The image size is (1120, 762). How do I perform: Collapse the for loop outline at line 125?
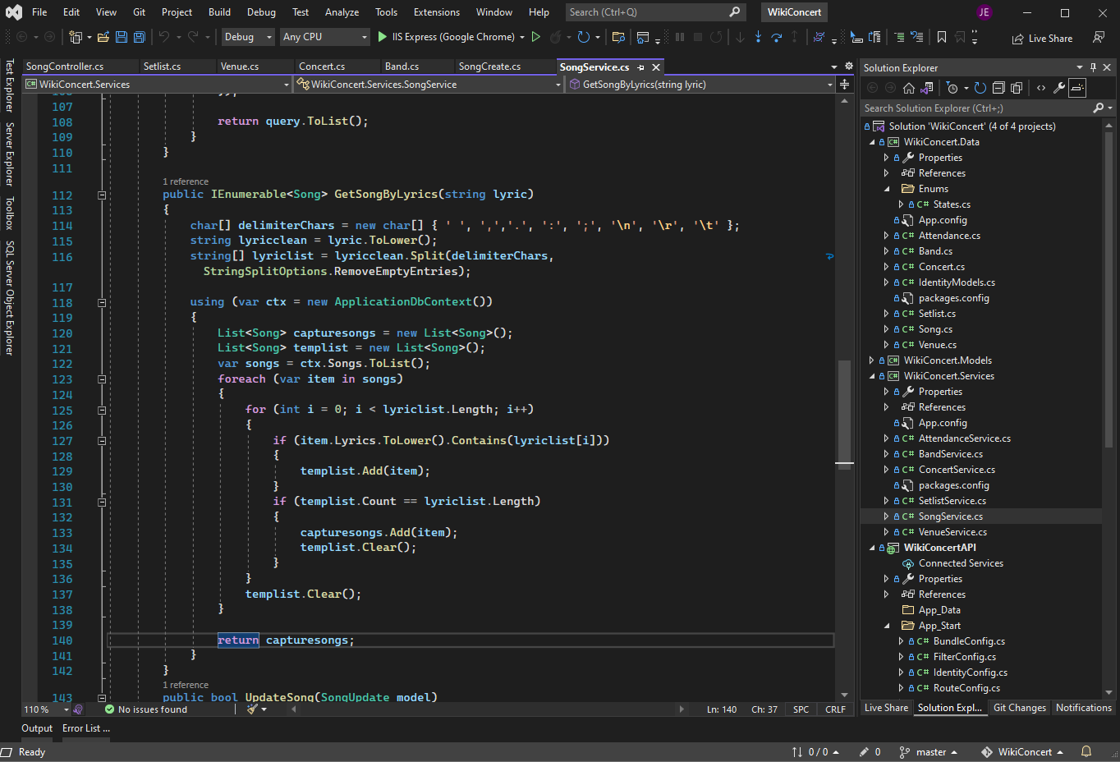point(102,411)
